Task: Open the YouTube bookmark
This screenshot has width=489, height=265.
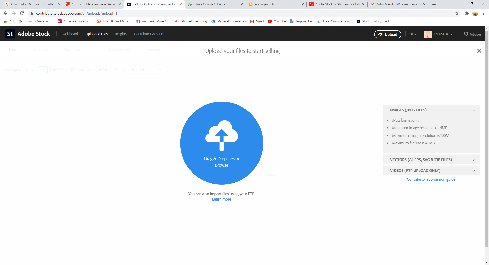Action: [x=277, y=21]
